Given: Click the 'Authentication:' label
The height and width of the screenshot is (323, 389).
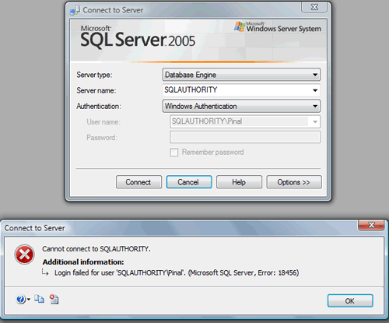Looking at the screenshot, I should (x=99, y=107).
